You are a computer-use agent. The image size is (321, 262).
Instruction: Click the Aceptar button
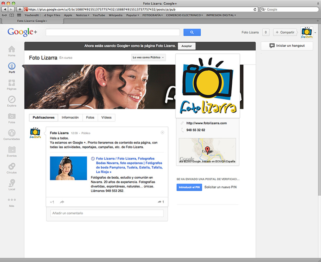click(x=186, y=46)
